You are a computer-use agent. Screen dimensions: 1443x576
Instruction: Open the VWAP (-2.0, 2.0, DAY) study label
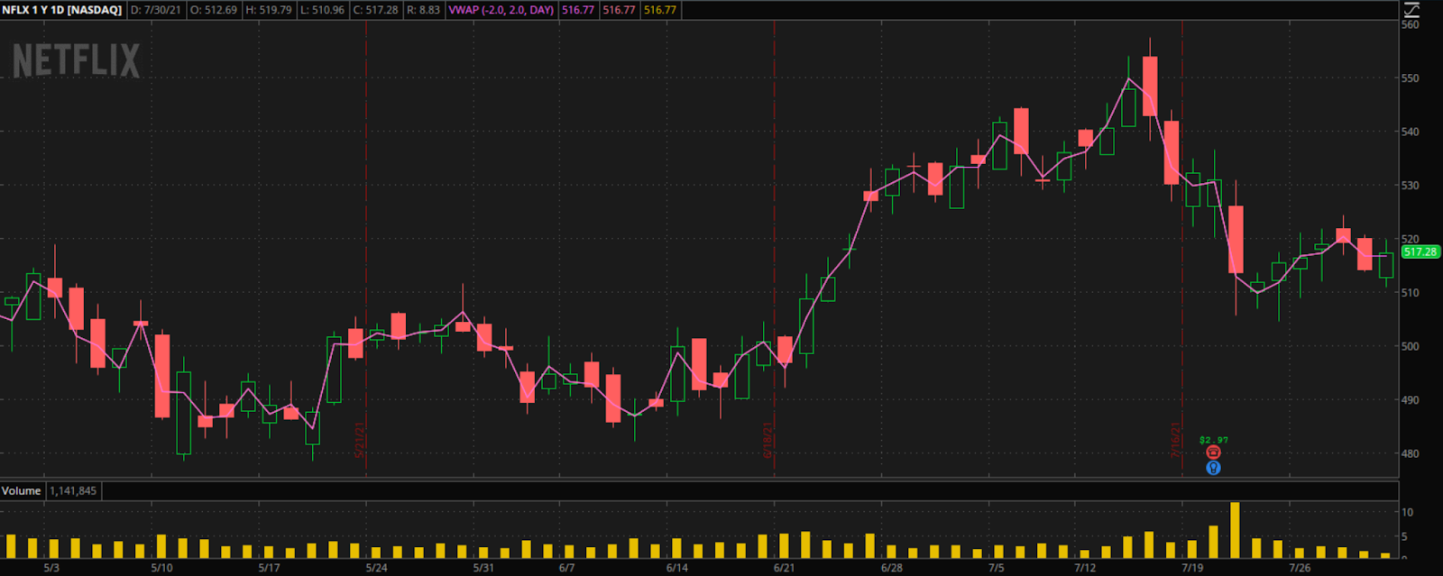[501, 10]
